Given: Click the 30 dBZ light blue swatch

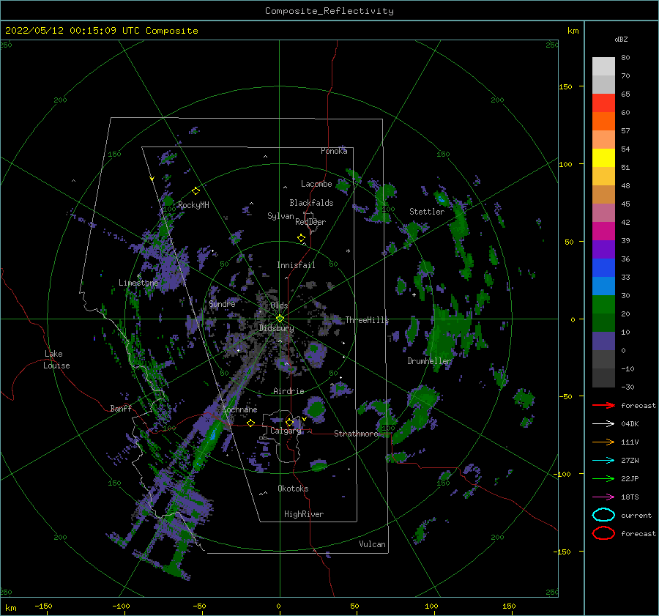Looking at the screenshot, I should click(603, 286).
